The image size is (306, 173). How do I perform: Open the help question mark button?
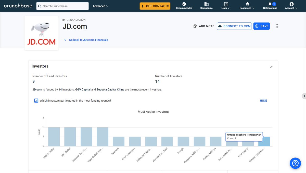(295, 163)
